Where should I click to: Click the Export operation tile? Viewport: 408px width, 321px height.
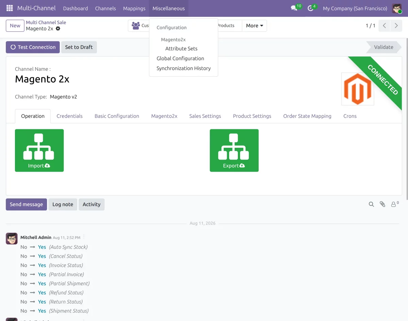coord(234,150)
